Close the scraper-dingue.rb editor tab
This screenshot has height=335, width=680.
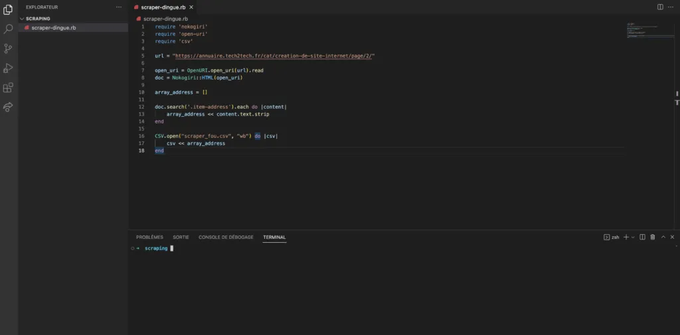click(191, 7)
